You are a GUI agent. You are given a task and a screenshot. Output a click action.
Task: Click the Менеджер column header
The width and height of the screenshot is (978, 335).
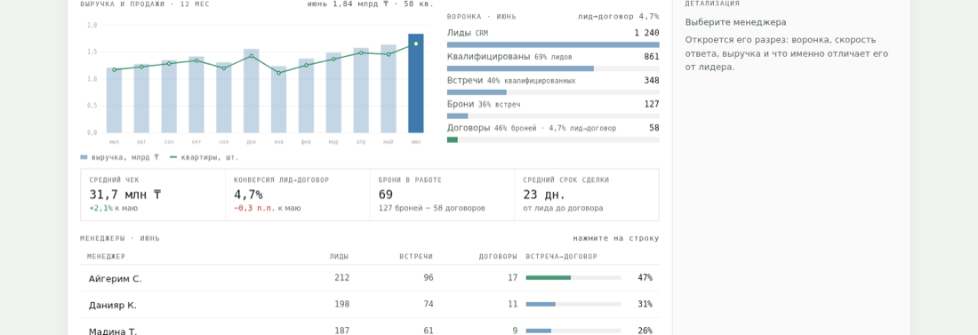coord(106,257)
